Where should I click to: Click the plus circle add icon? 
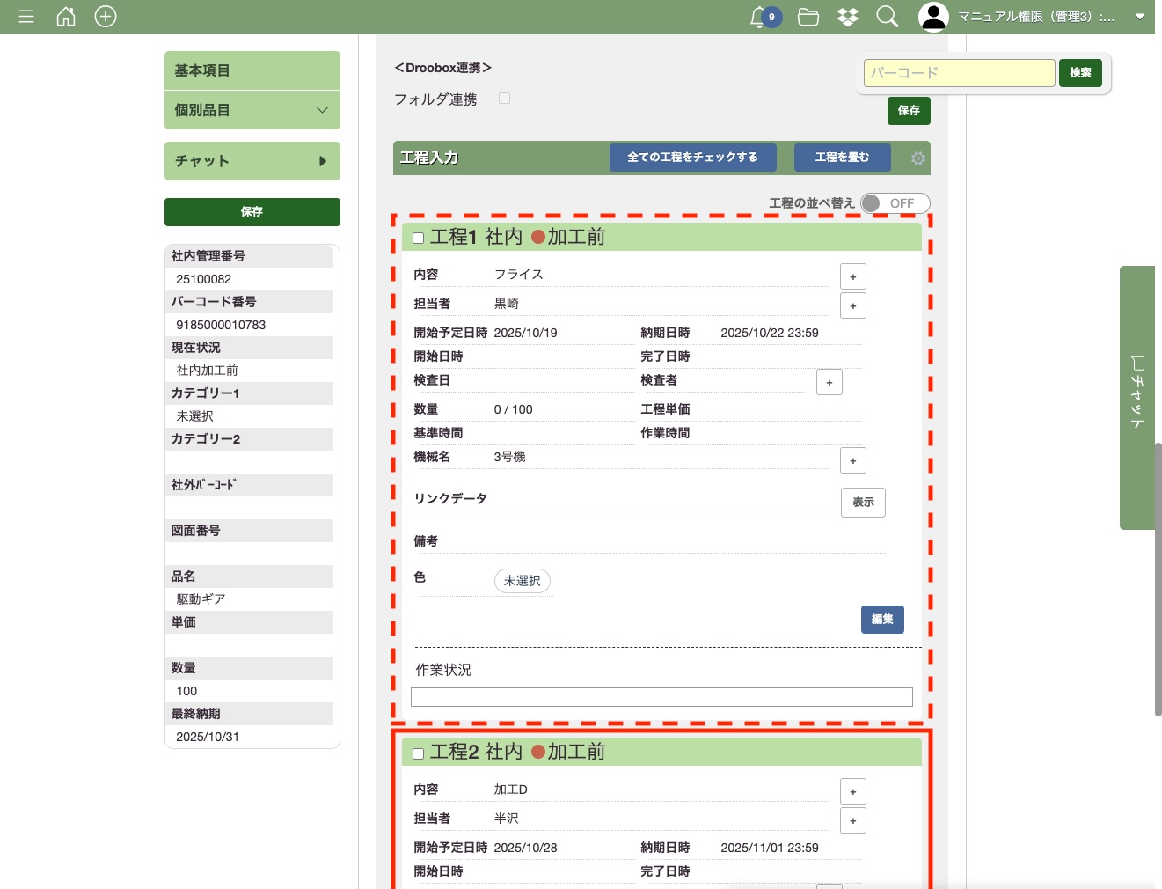(106, 17)
